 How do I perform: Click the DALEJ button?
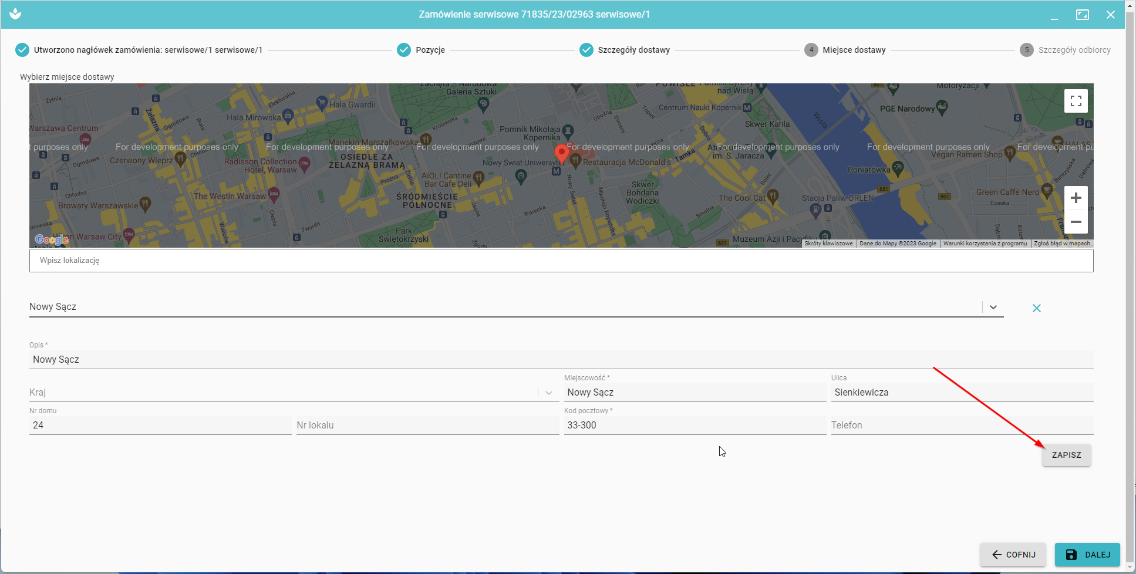pos(1087,555)
